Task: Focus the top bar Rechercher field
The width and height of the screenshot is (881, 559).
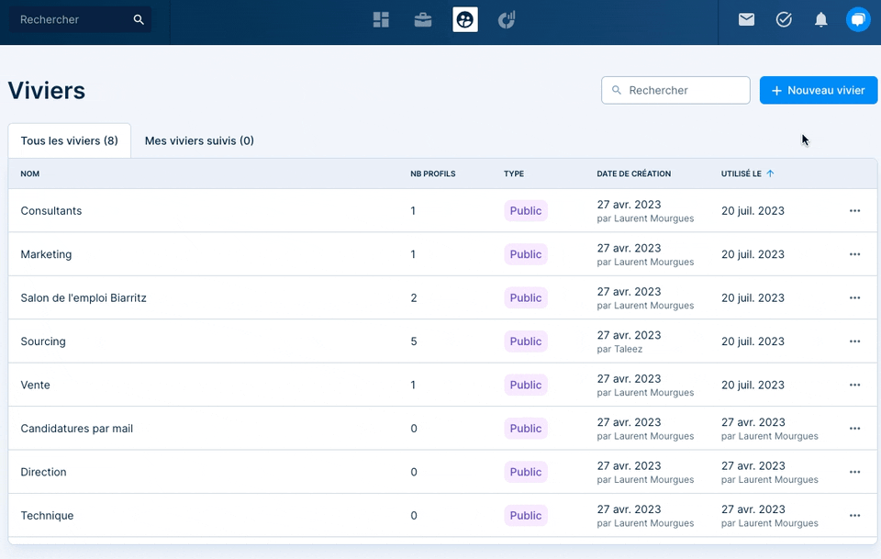Action: [x=80, y=19]
